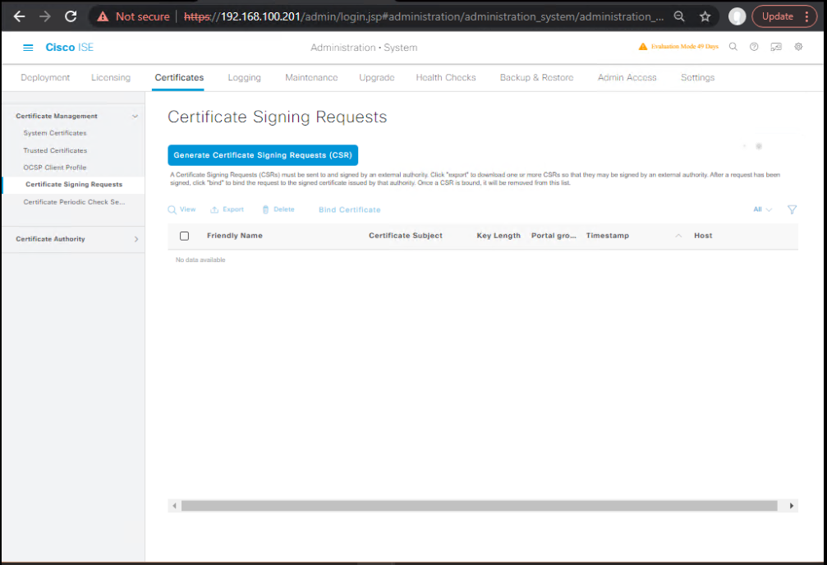Open the ISE settings gear icon

(798, 47)
